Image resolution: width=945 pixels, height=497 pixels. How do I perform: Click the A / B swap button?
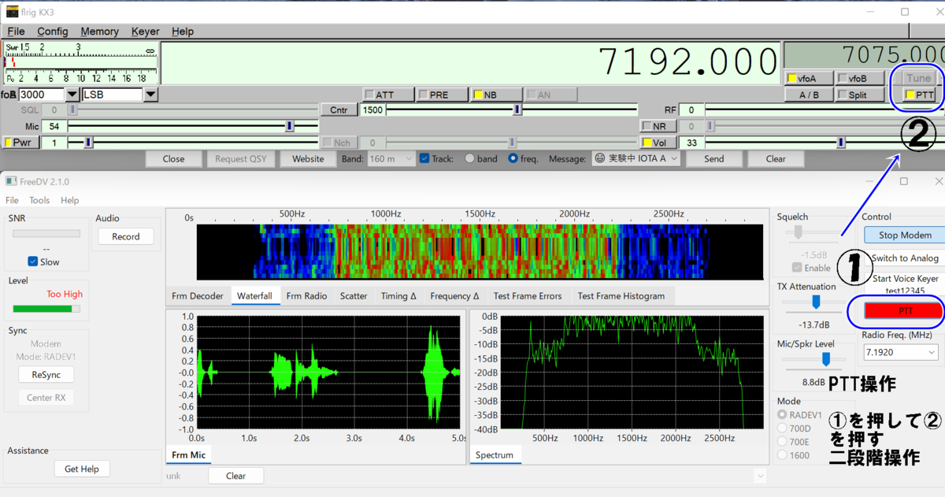click(x=809, y=95)
